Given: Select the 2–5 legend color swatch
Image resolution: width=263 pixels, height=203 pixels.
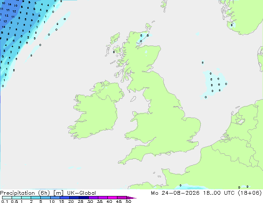Looking at the screenshot, I should click(36, 198).
